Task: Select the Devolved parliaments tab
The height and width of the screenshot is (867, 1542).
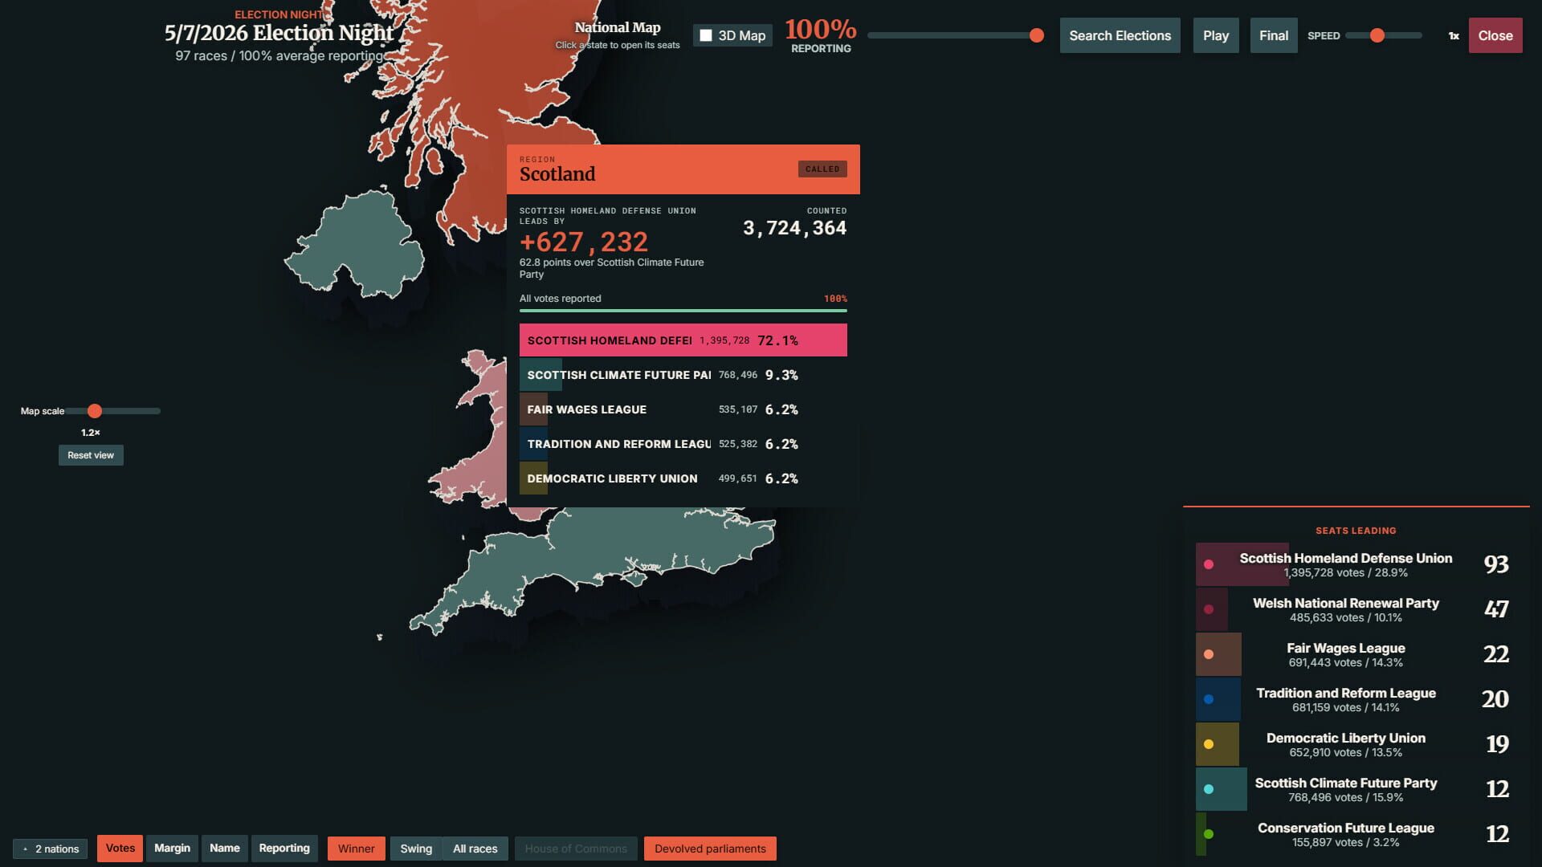Action: click(710, 849)
